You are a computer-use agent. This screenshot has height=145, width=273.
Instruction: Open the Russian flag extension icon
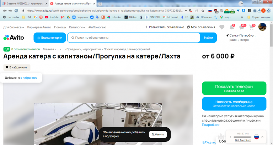pos(210,11)
